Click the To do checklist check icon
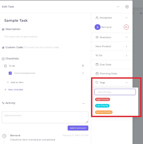 [x=5, y=66]
